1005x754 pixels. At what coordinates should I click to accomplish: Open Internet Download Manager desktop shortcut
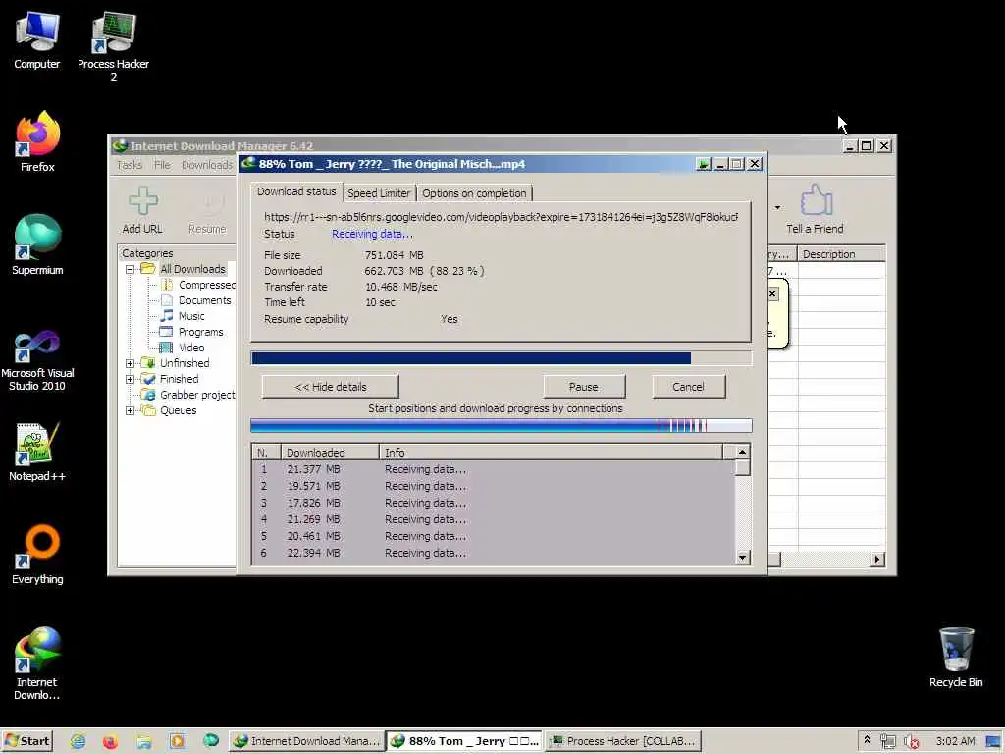point(37,664)
